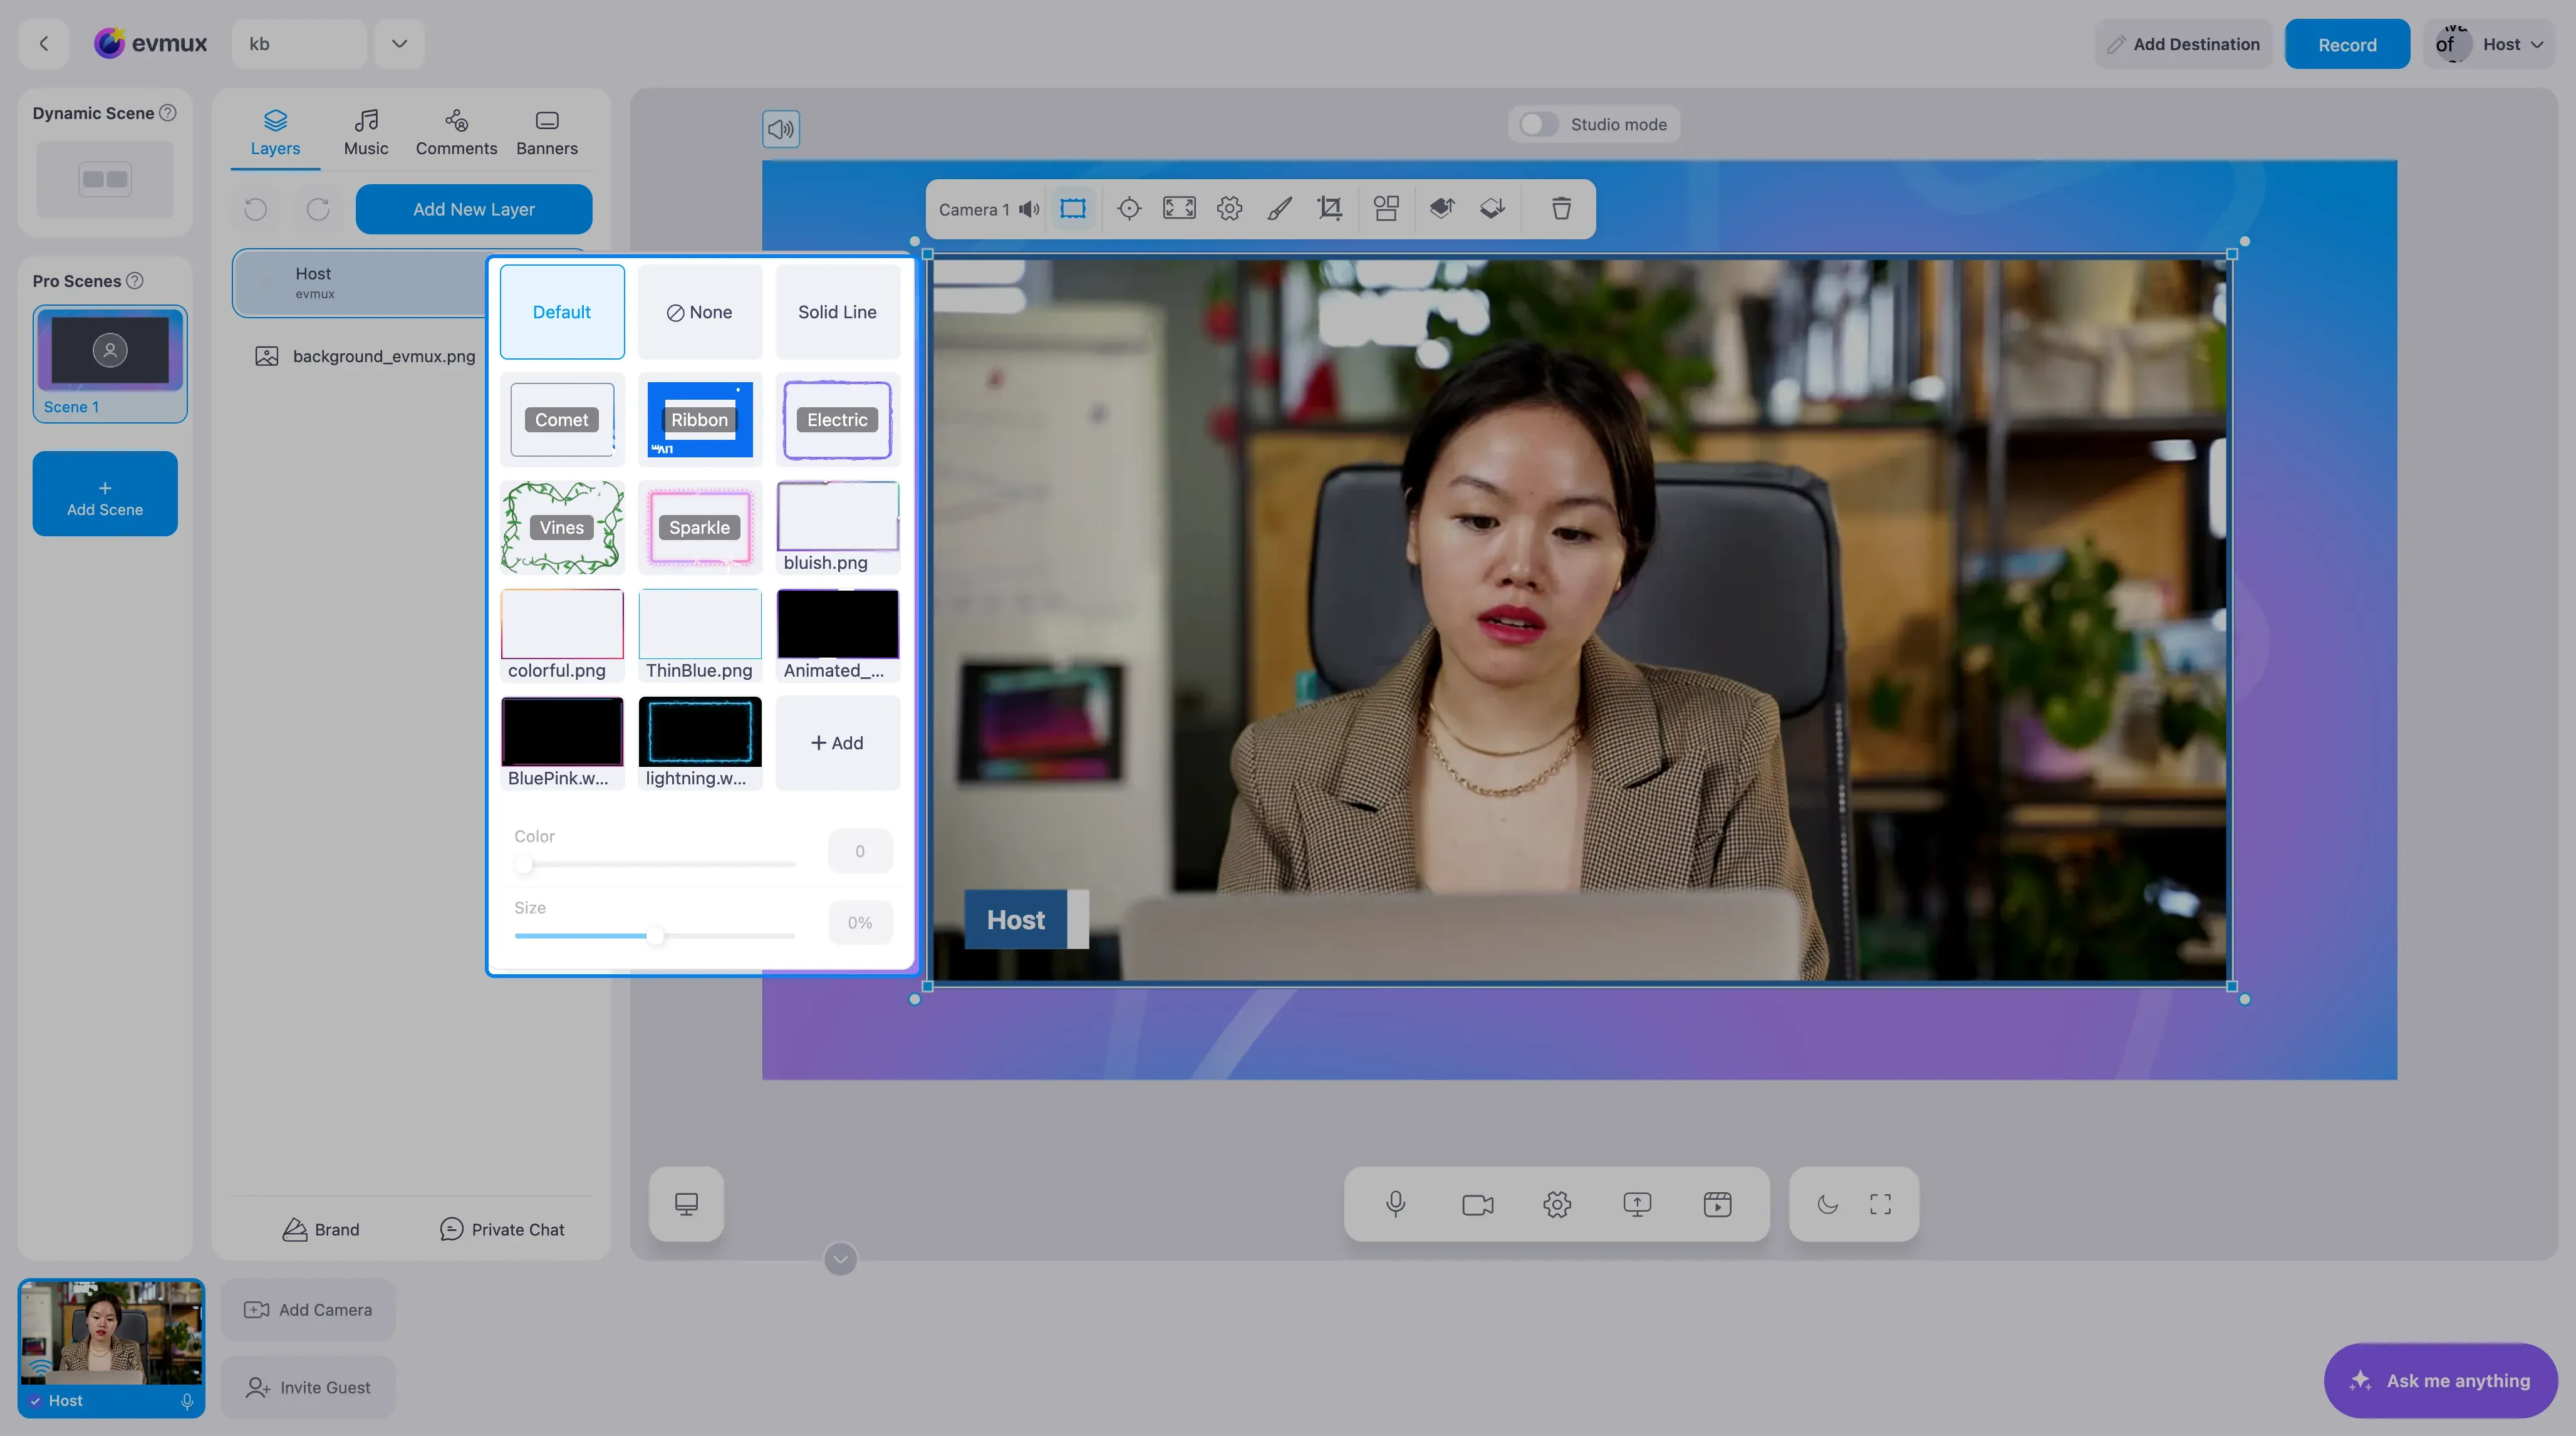The width and height of the screenshot is (2576, 1436).
Task: Click the share screen icon in bottom bar
Action: point(1637,1204)
